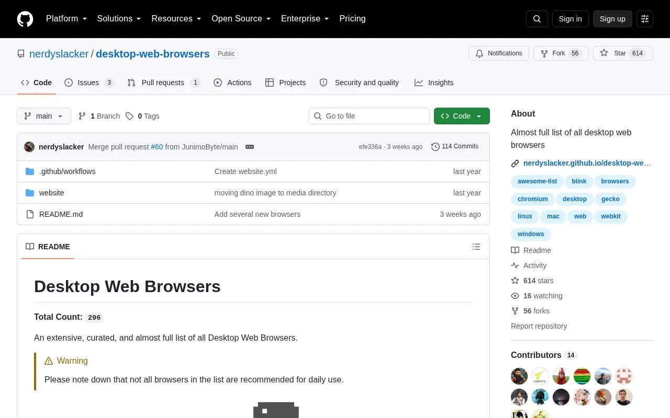670x418 pixels.
Task: Open nerdyslacker.github.io website link
Action: click(587, 163)
